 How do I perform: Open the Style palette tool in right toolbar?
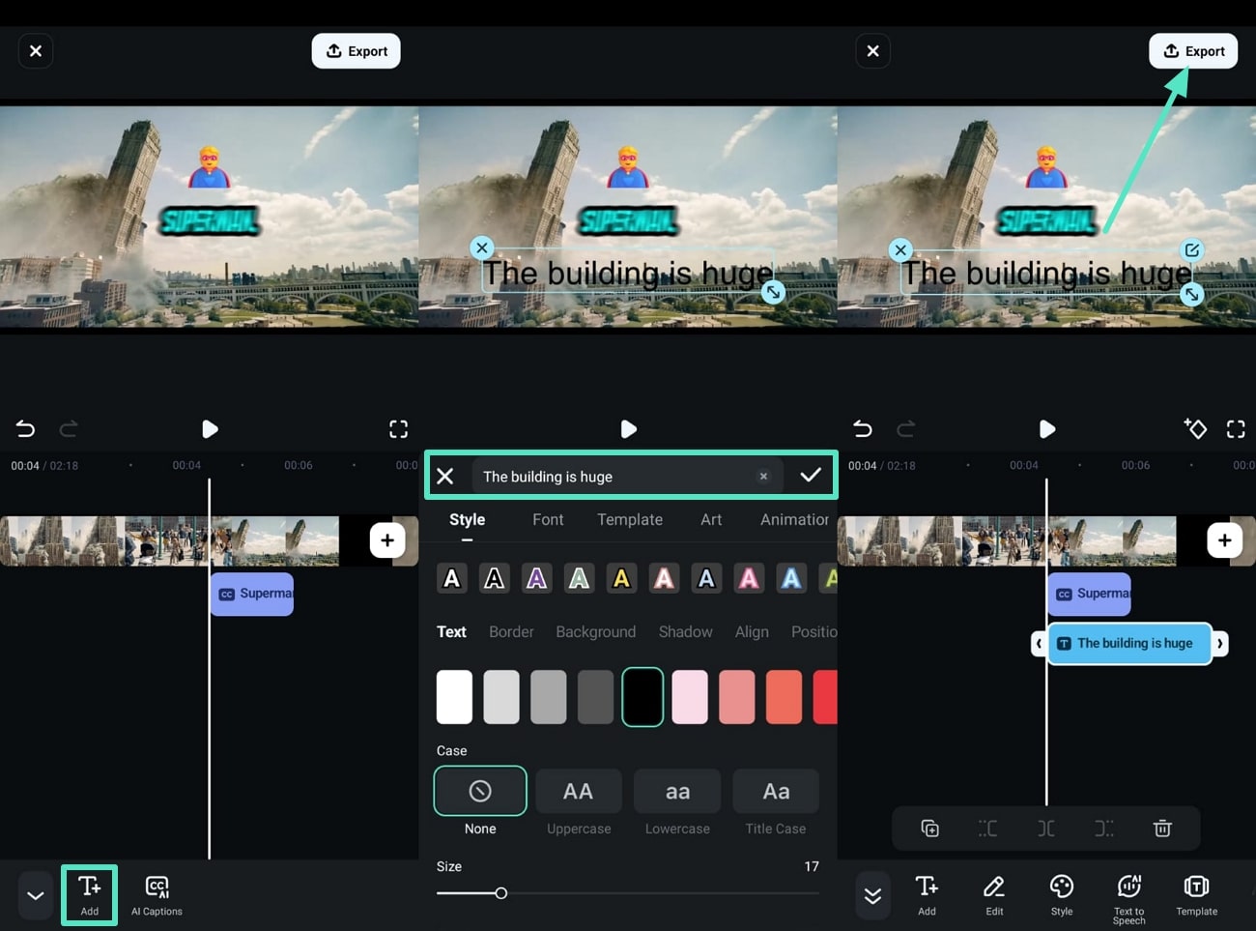coord(1062,895)
